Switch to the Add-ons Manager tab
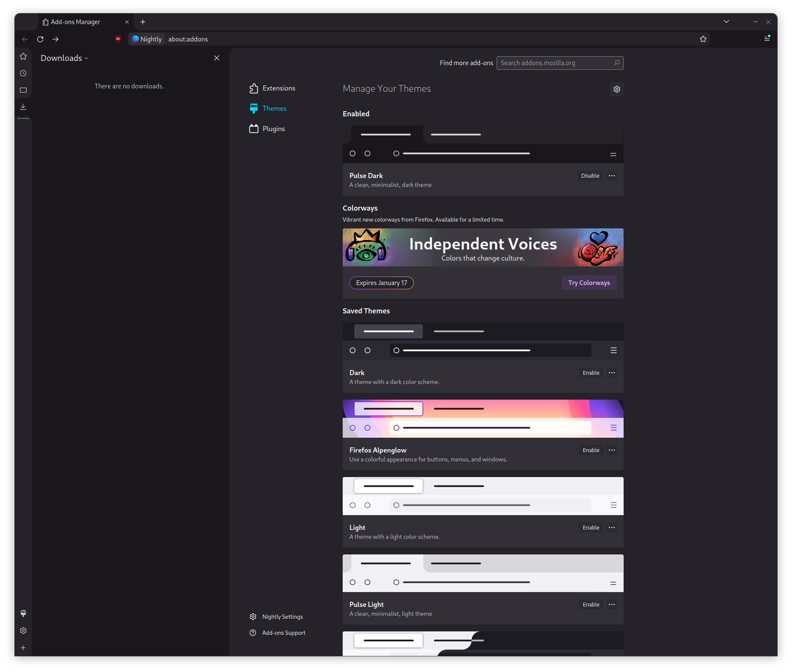The height and width of the screenshot is (672, 792). tap(86, 22)
